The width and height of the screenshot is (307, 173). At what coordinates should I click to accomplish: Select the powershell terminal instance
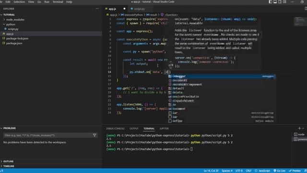click(x=300, y=139)
